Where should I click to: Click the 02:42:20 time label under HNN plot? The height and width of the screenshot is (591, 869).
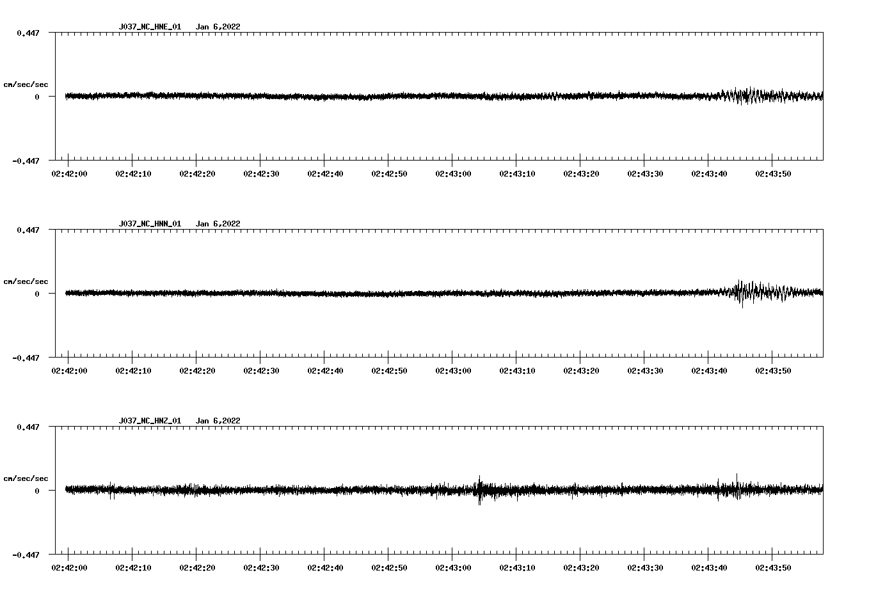coord(197,371)
